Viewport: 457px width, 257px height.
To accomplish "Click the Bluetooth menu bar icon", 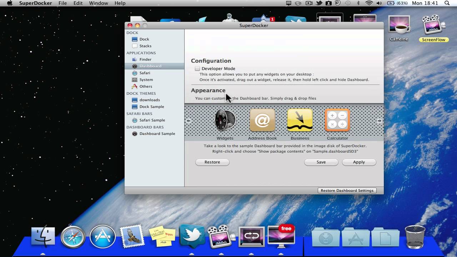I will pos(358,3).
